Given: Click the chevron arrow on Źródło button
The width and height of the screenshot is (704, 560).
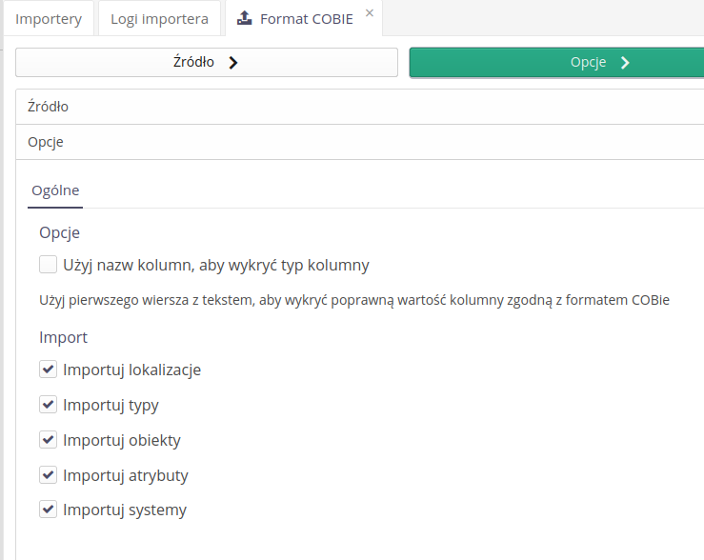Looking at the screenshot, I should point(232,63).
